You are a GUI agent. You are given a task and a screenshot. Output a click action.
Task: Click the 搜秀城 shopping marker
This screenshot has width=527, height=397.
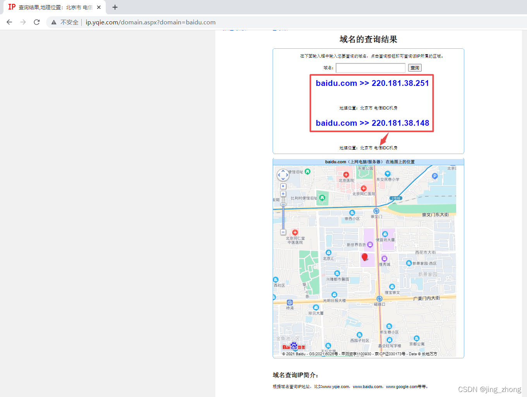(384, 258)
